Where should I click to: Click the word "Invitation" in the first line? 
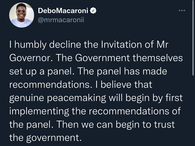(x=122, y=45)
